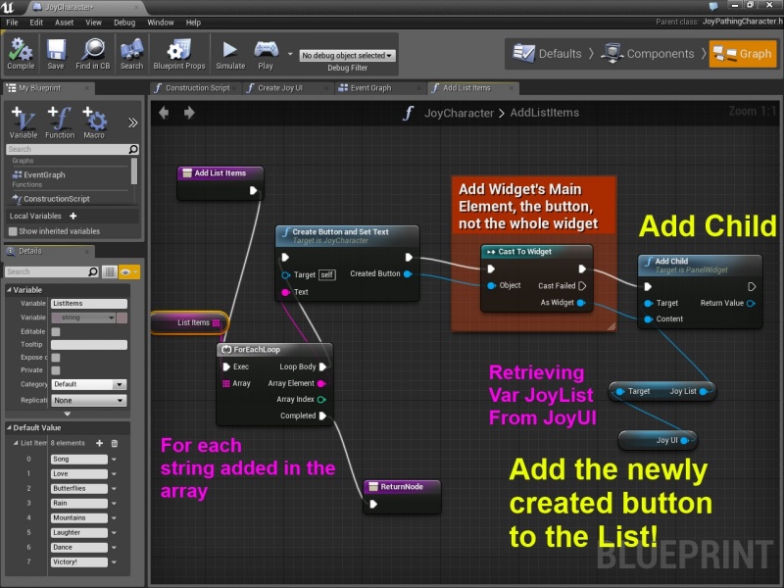
Task: Switch to Graph mode
Action: (743, 54)
